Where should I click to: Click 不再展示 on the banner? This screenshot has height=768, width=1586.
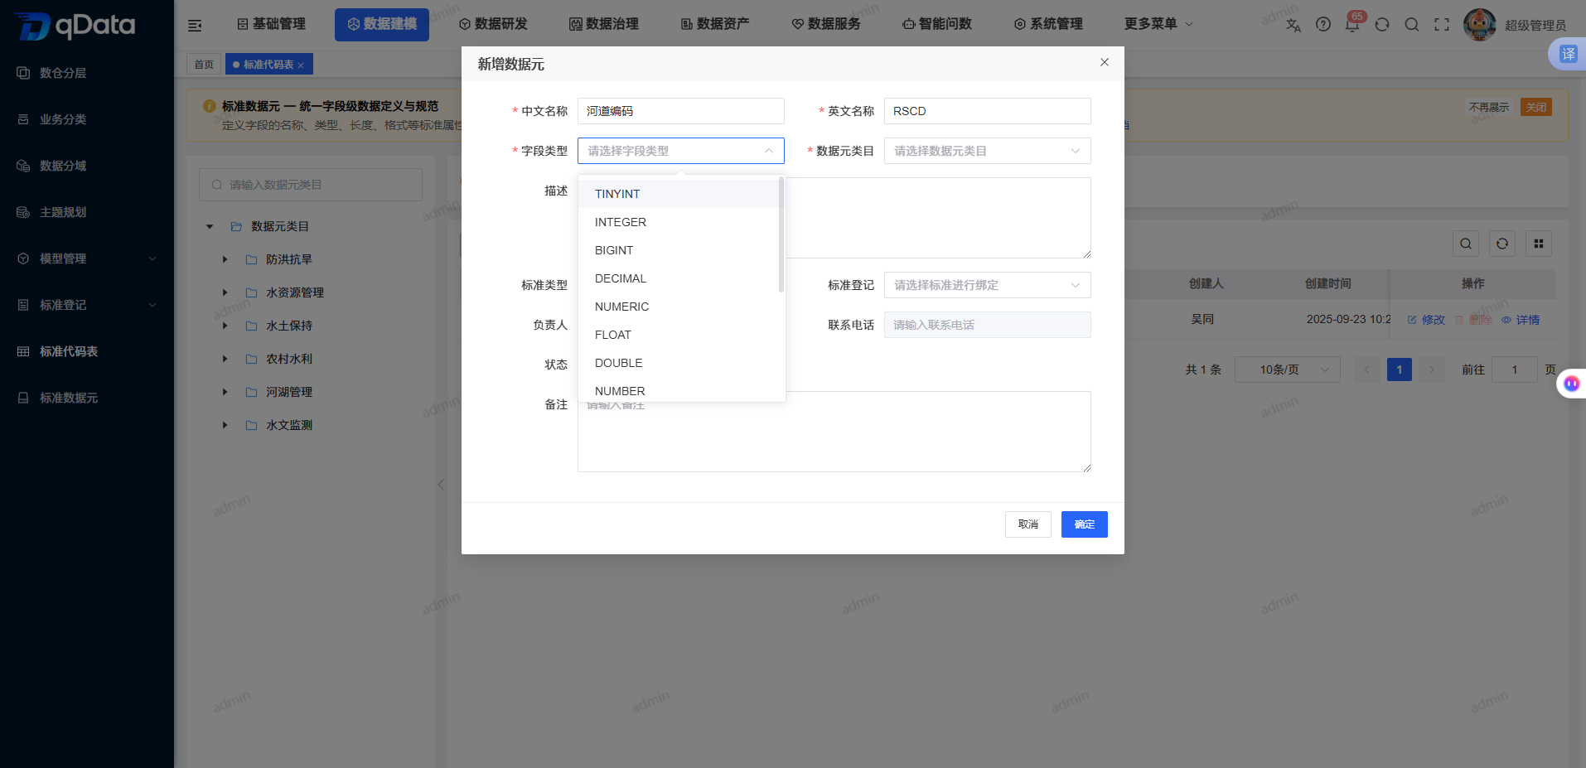[1489, 107]
